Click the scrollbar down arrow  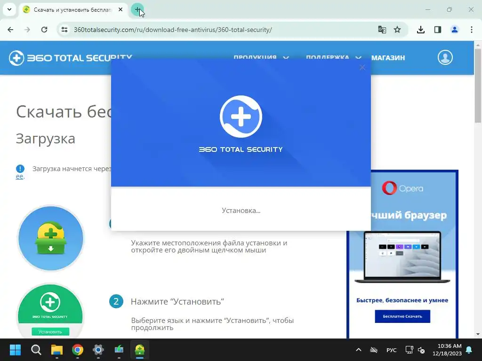click(478, 334)
